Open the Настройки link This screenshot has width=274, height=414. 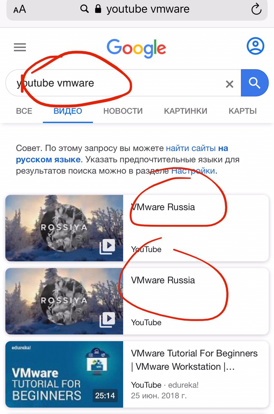[193, 171]
